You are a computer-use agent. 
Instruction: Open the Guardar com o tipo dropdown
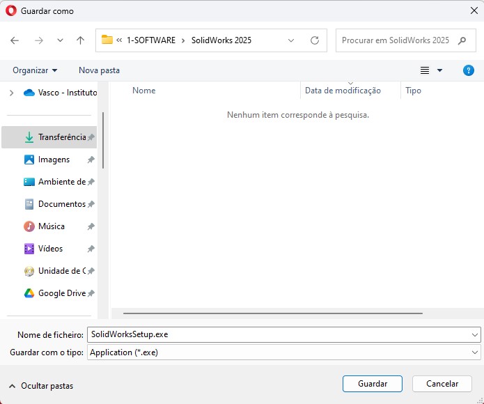click(x=474, y=352)
